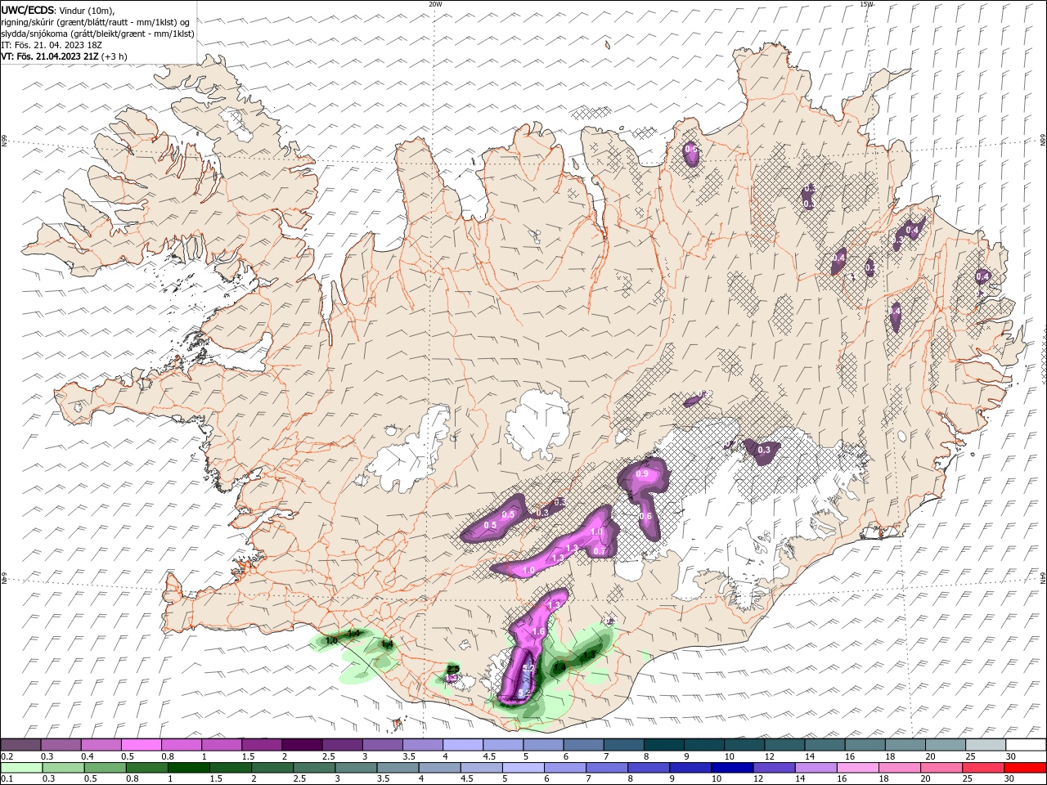The image size is (1047, 785).
Task: Click the dark mauve 0.2–0.3 snow swatch
Action: [x=21, y=745]
